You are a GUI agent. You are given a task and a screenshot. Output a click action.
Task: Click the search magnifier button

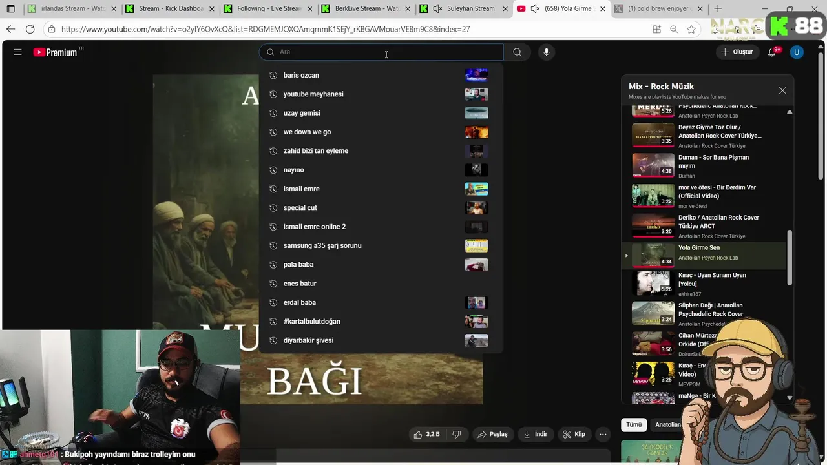[x=517, y=52]
